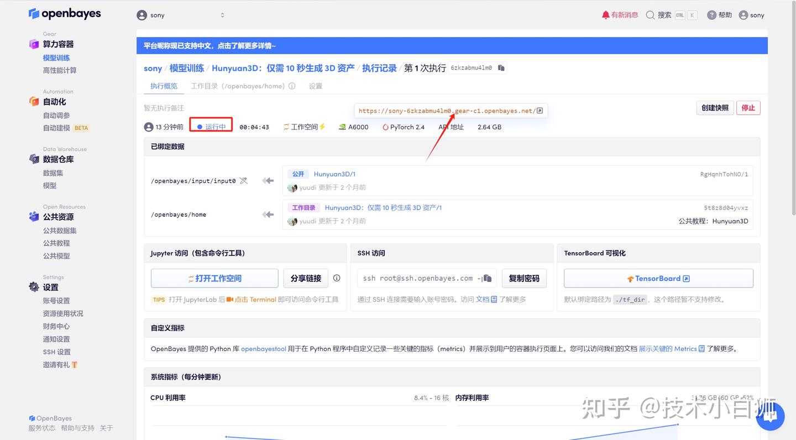Open the execution 设置 tab
796x440 pixels.
coord(315,86)
